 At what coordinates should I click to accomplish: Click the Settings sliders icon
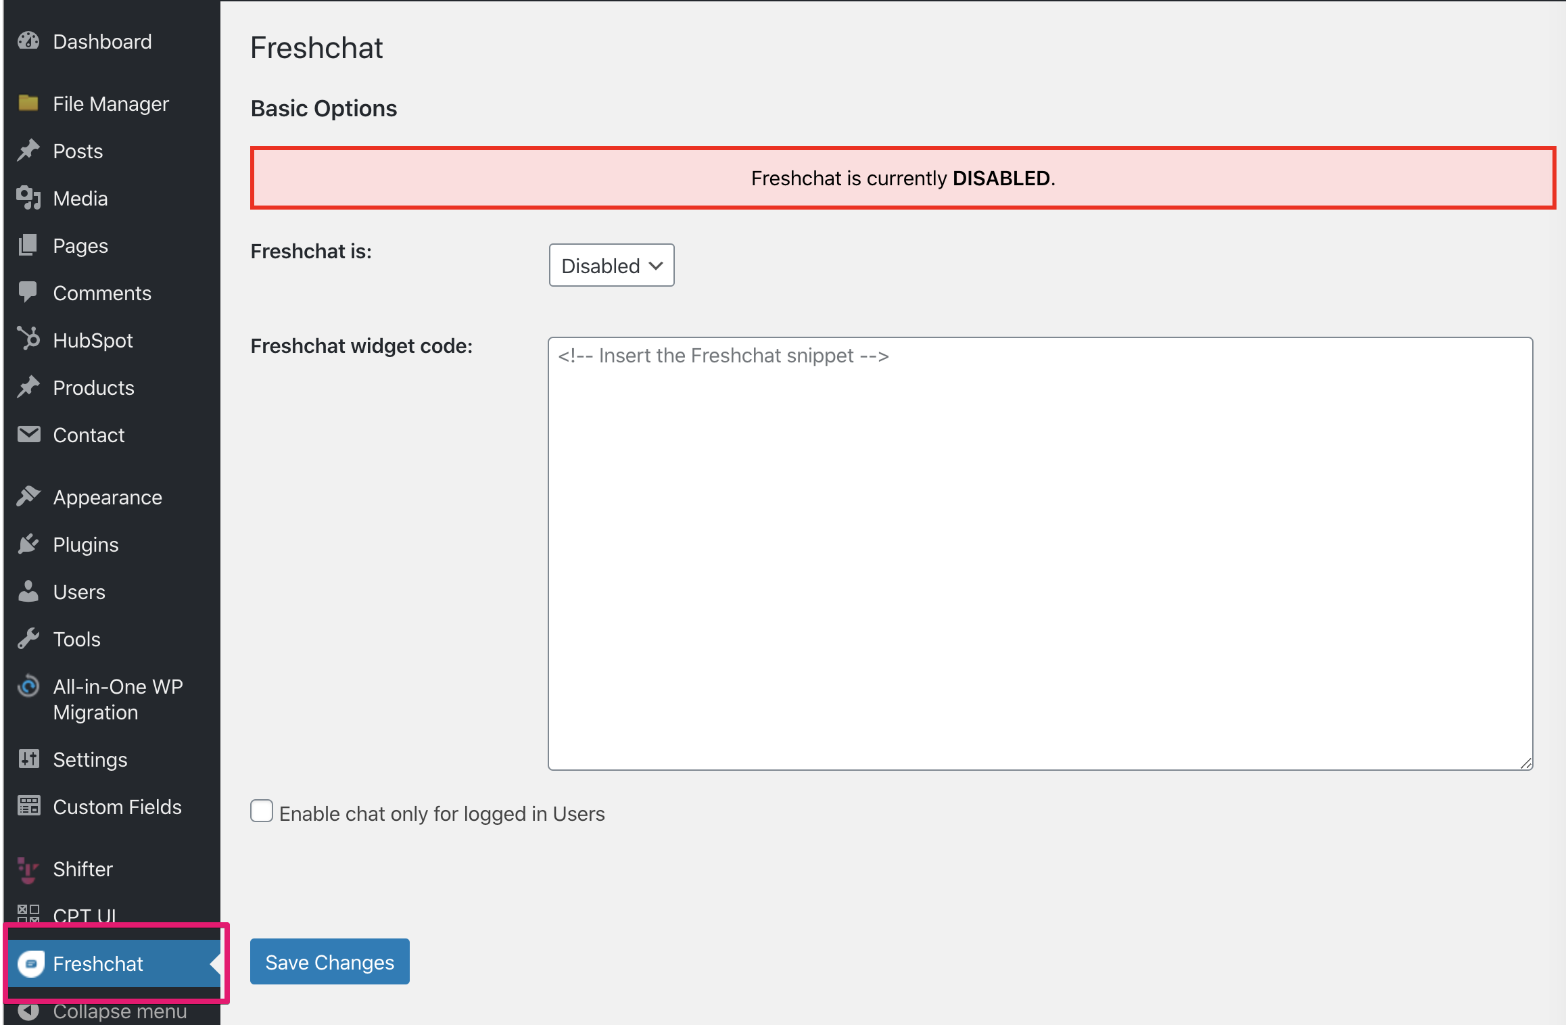(x=28, y=759)
